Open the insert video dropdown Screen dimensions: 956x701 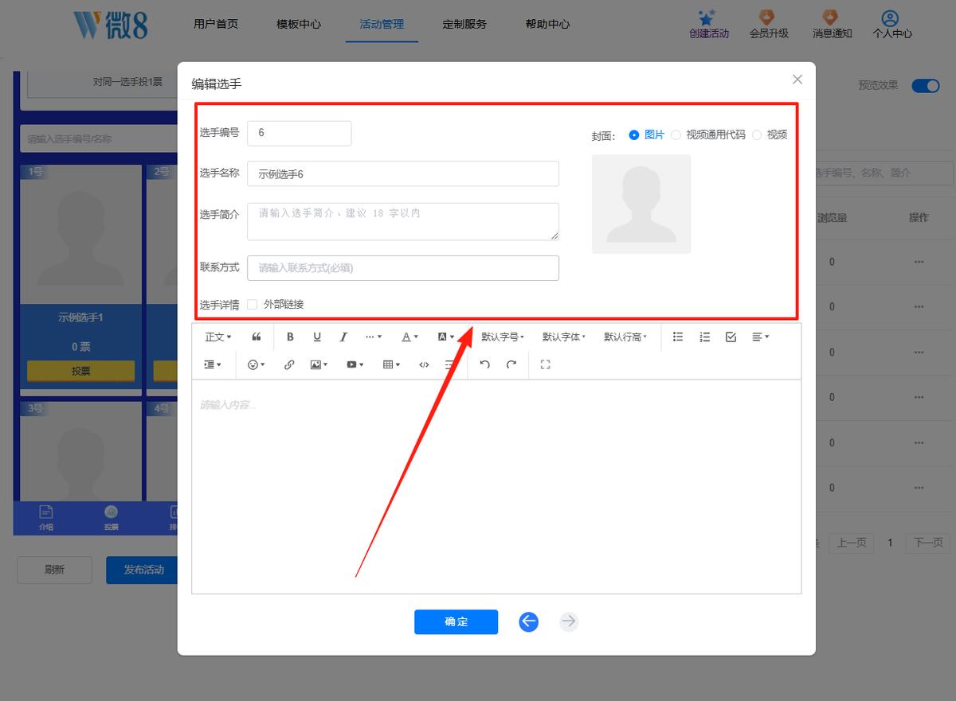(x=355, y=364)
